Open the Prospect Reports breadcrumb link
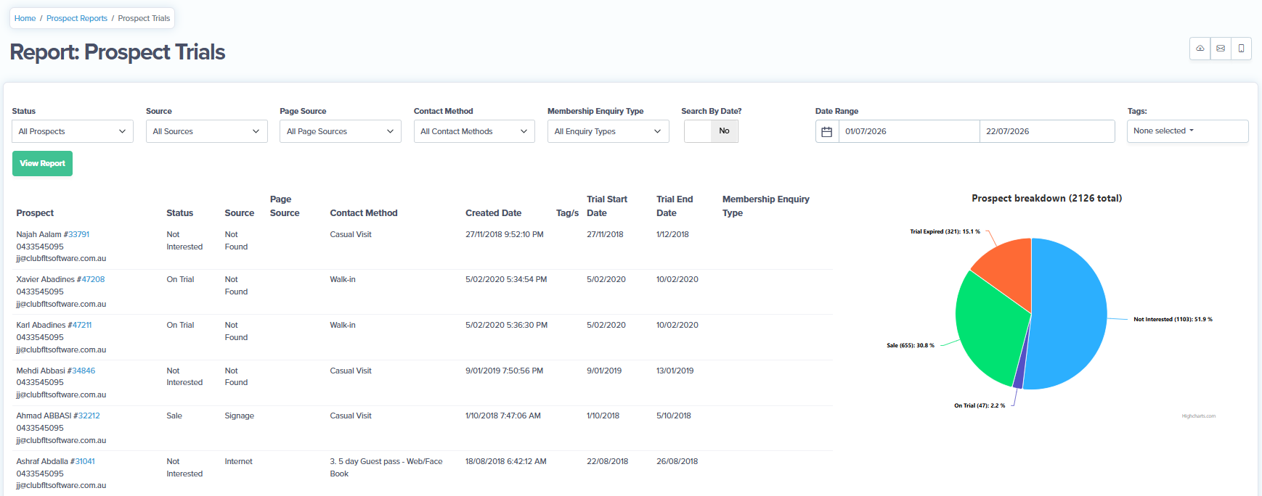The width and height of the screenshot is (1262, 496). (77, 18)
